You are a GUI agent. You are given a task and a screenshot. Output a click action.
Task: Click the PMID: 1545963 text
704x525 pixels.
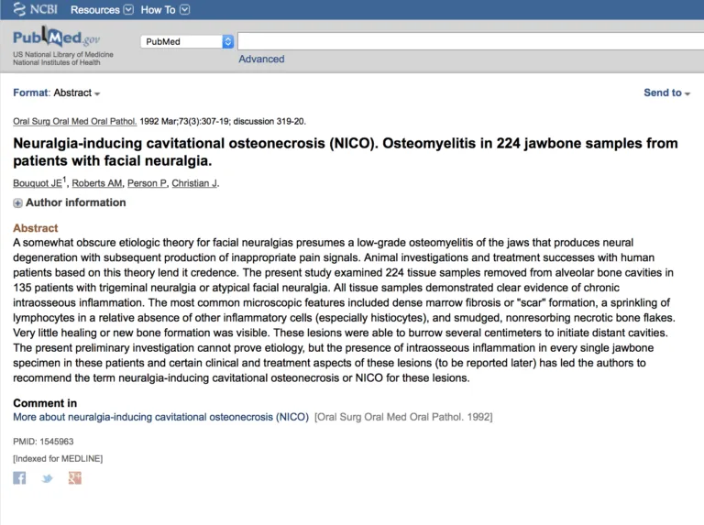click(43, 442)
